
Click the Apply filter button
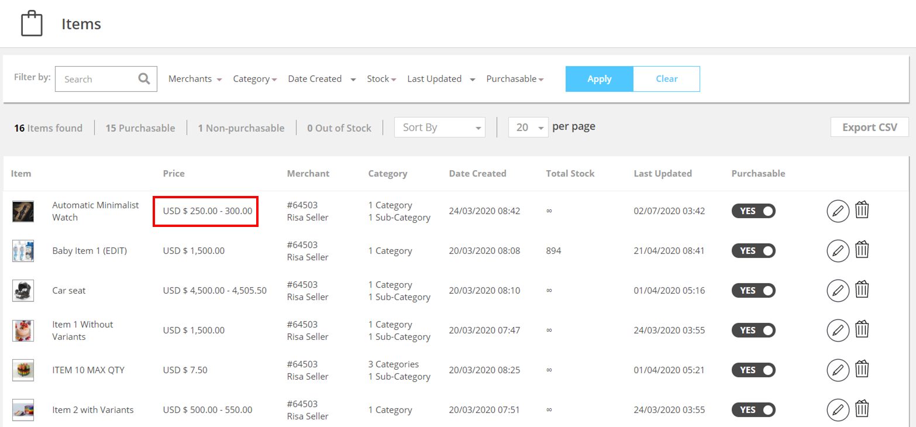click(x=599, y=79)
